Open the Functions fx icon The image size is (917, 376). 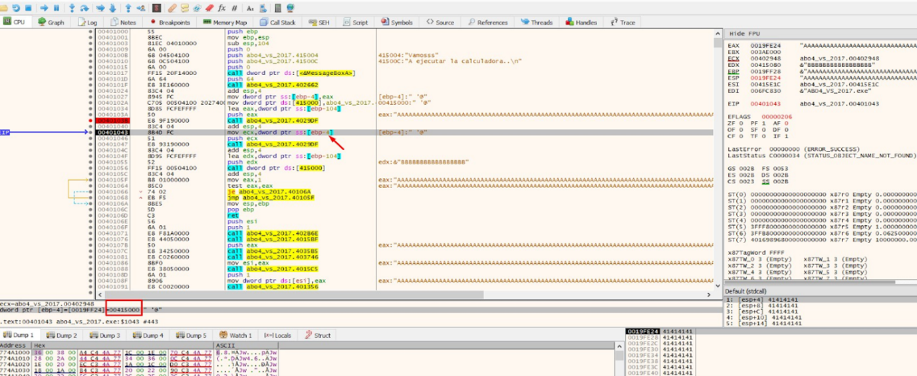(x=221, y=8)
